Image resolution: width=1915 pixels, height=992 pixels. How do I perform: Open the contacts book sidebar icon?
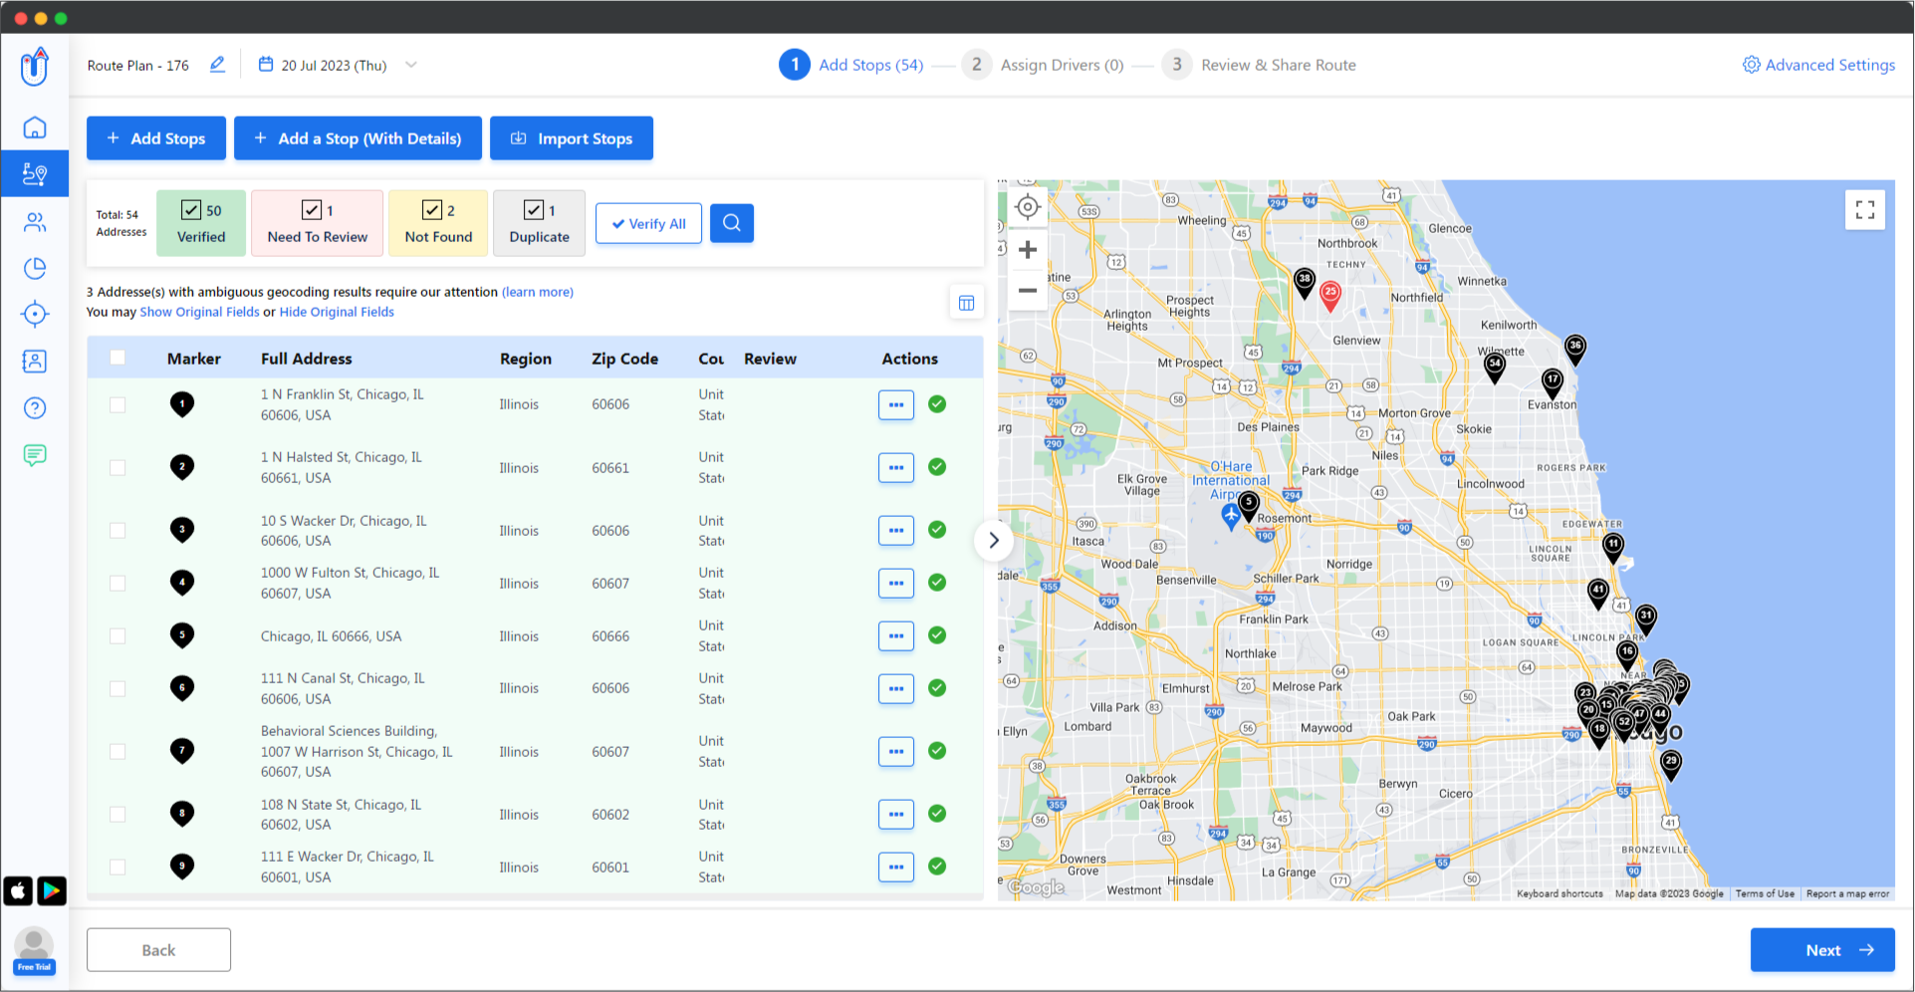pos(35,361)
